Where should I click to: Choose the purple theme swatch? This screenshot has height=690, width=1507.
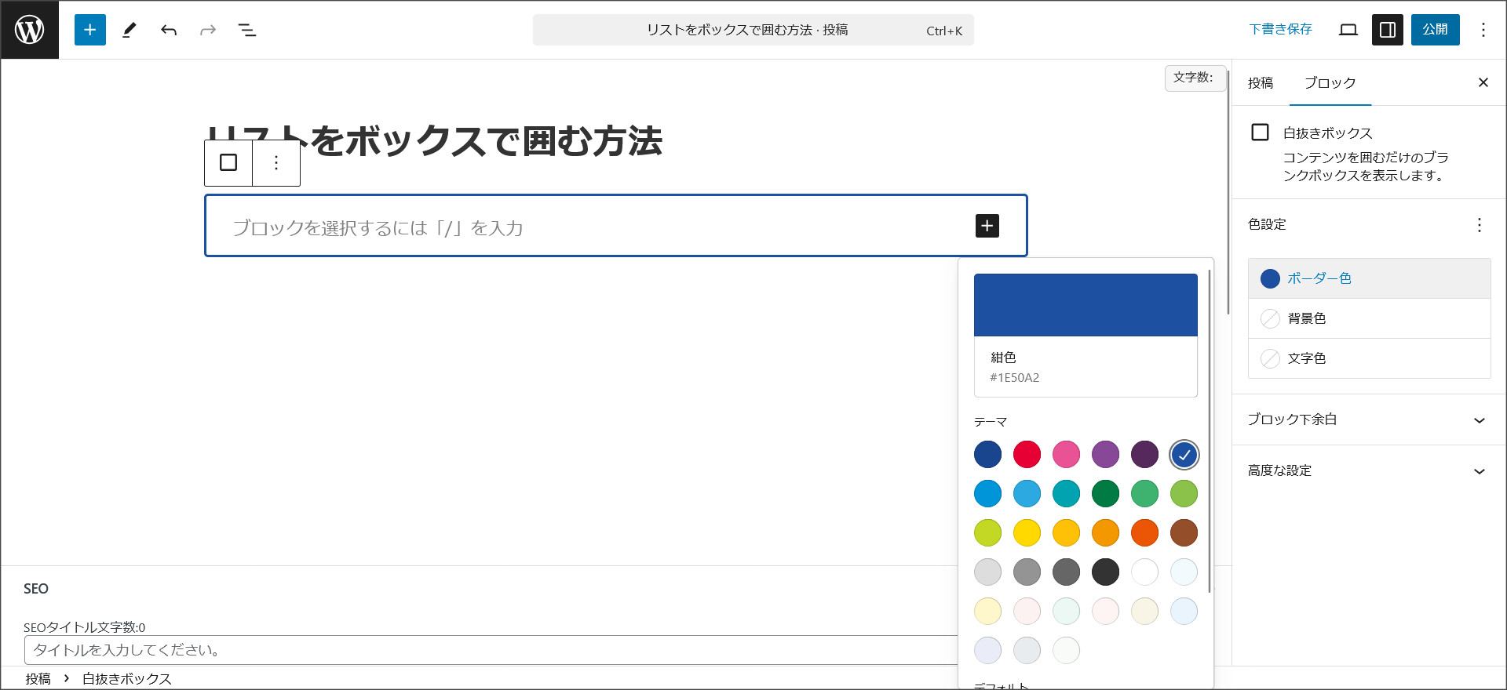tap(1106, 454)
